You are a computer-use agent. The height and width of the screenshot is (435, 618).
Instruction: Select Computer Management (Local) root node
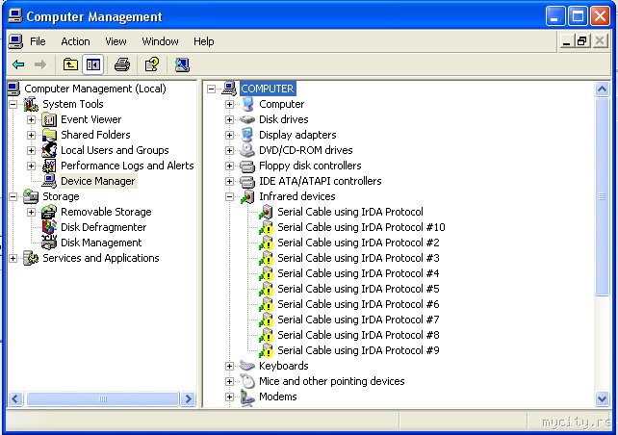click(x=95, y=89)
